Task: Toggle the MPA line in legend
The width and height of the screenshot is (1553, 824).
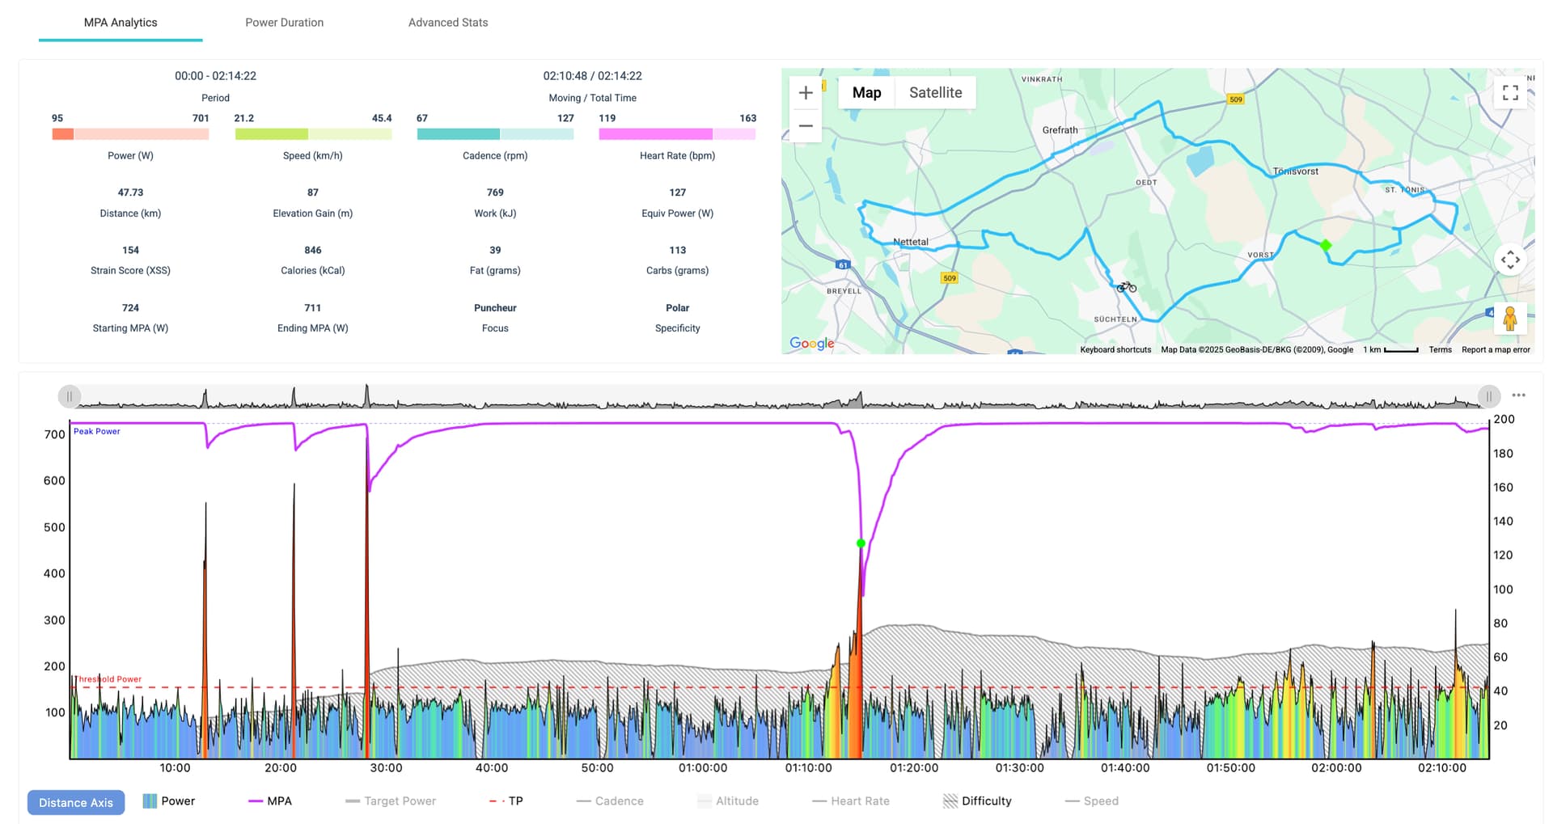Action: (270, 801)
